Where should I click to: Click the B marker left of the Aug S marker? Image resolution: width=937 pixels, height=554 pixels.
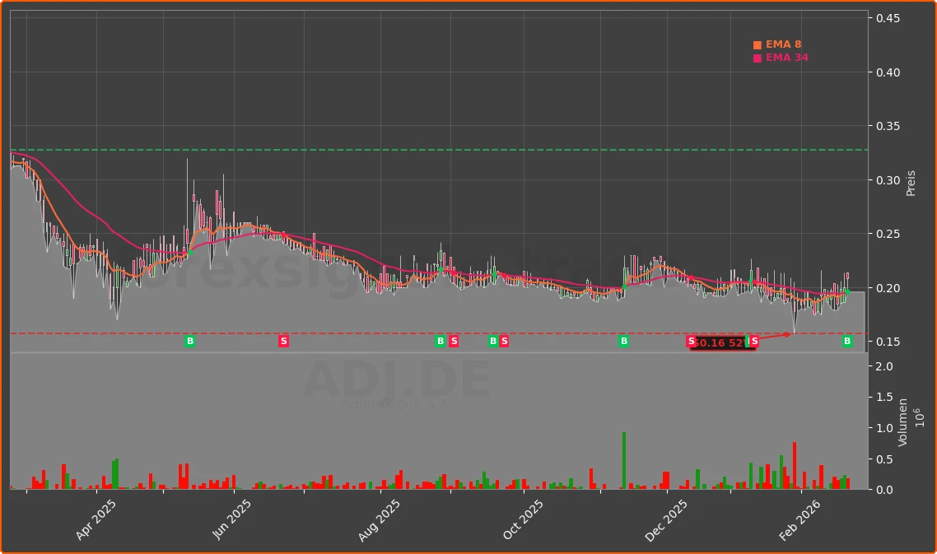click(439, 341)
